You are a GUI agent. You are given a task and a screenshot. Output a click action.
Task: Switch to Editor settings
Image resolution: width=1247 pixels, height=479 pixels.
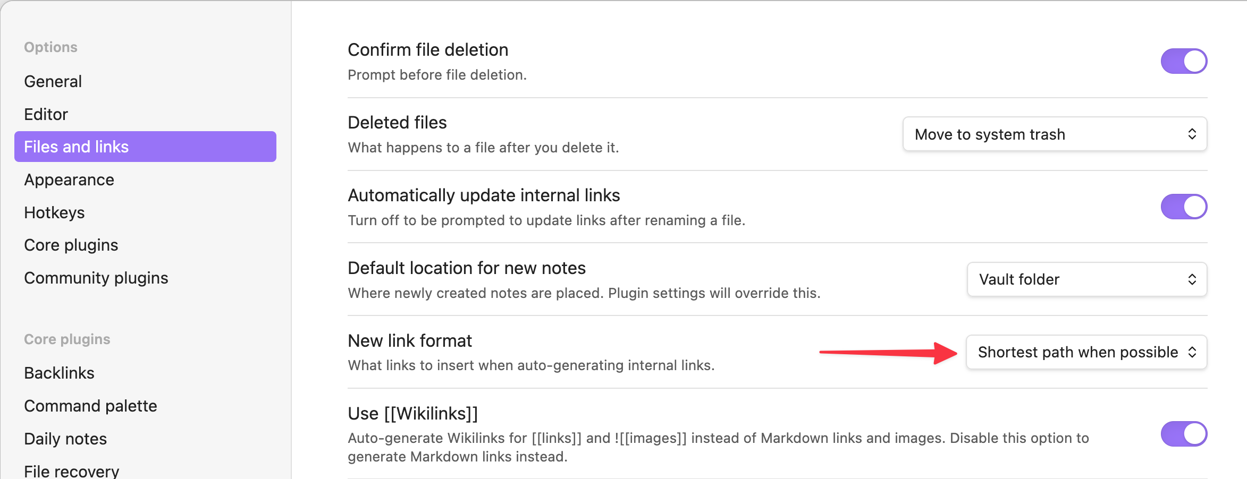[46, 114]
